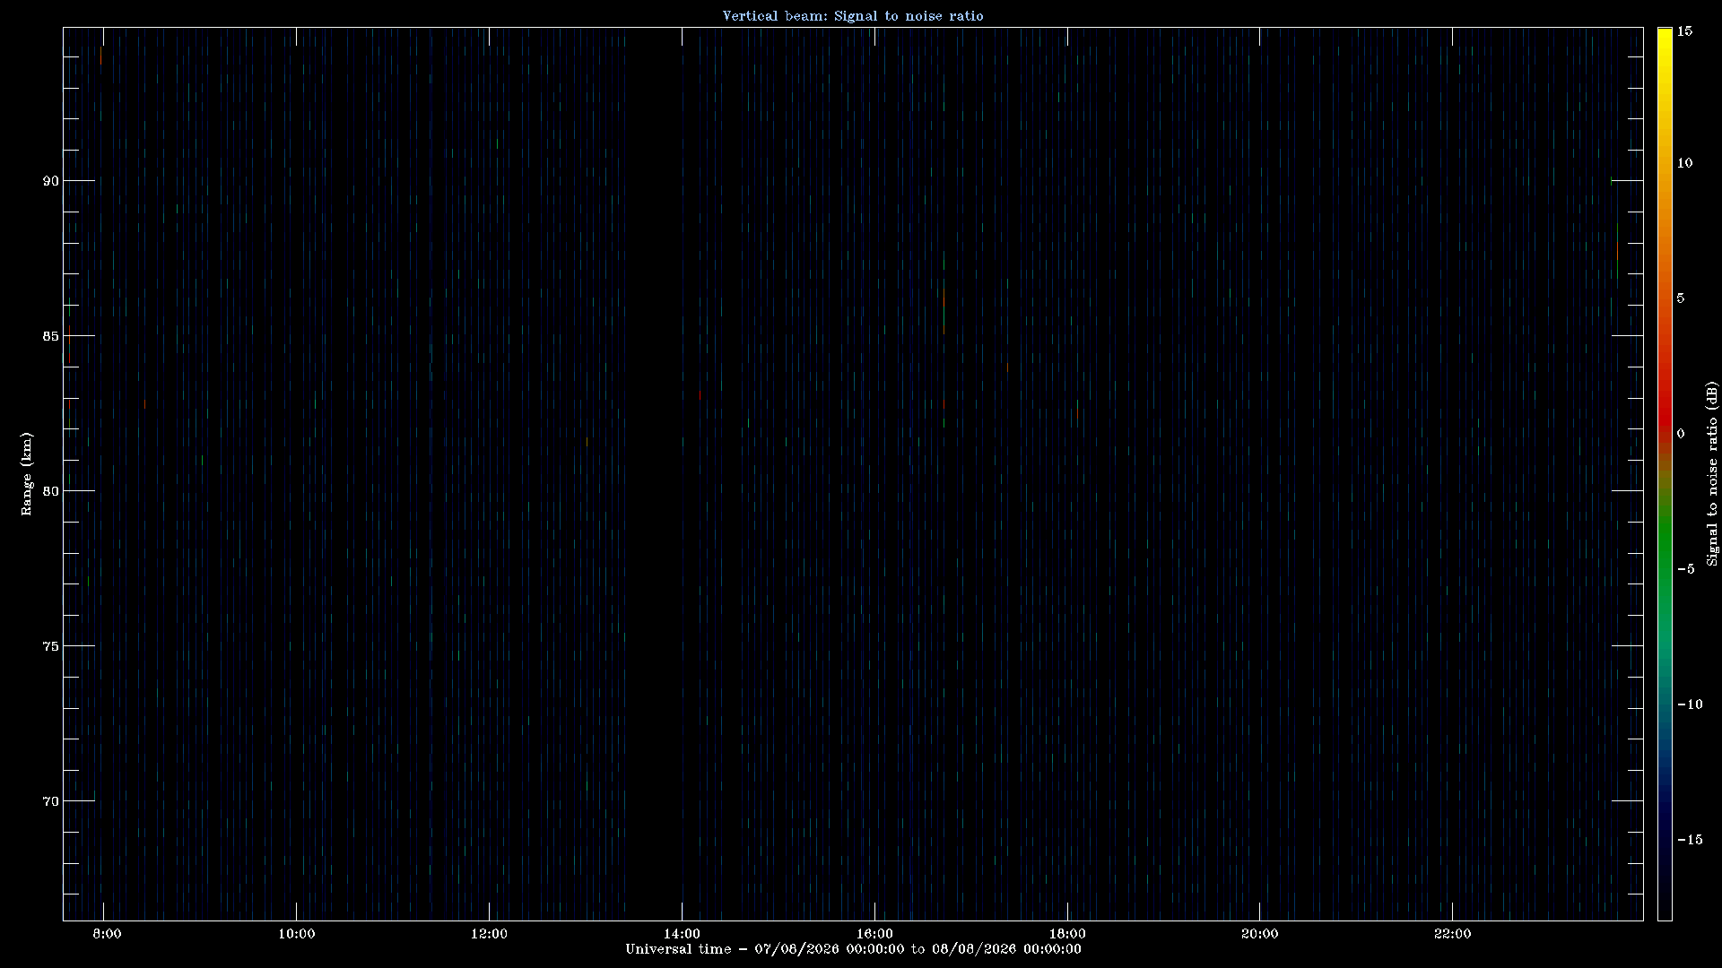
Task: Click the 80 km range tick label
Action: 50,491
